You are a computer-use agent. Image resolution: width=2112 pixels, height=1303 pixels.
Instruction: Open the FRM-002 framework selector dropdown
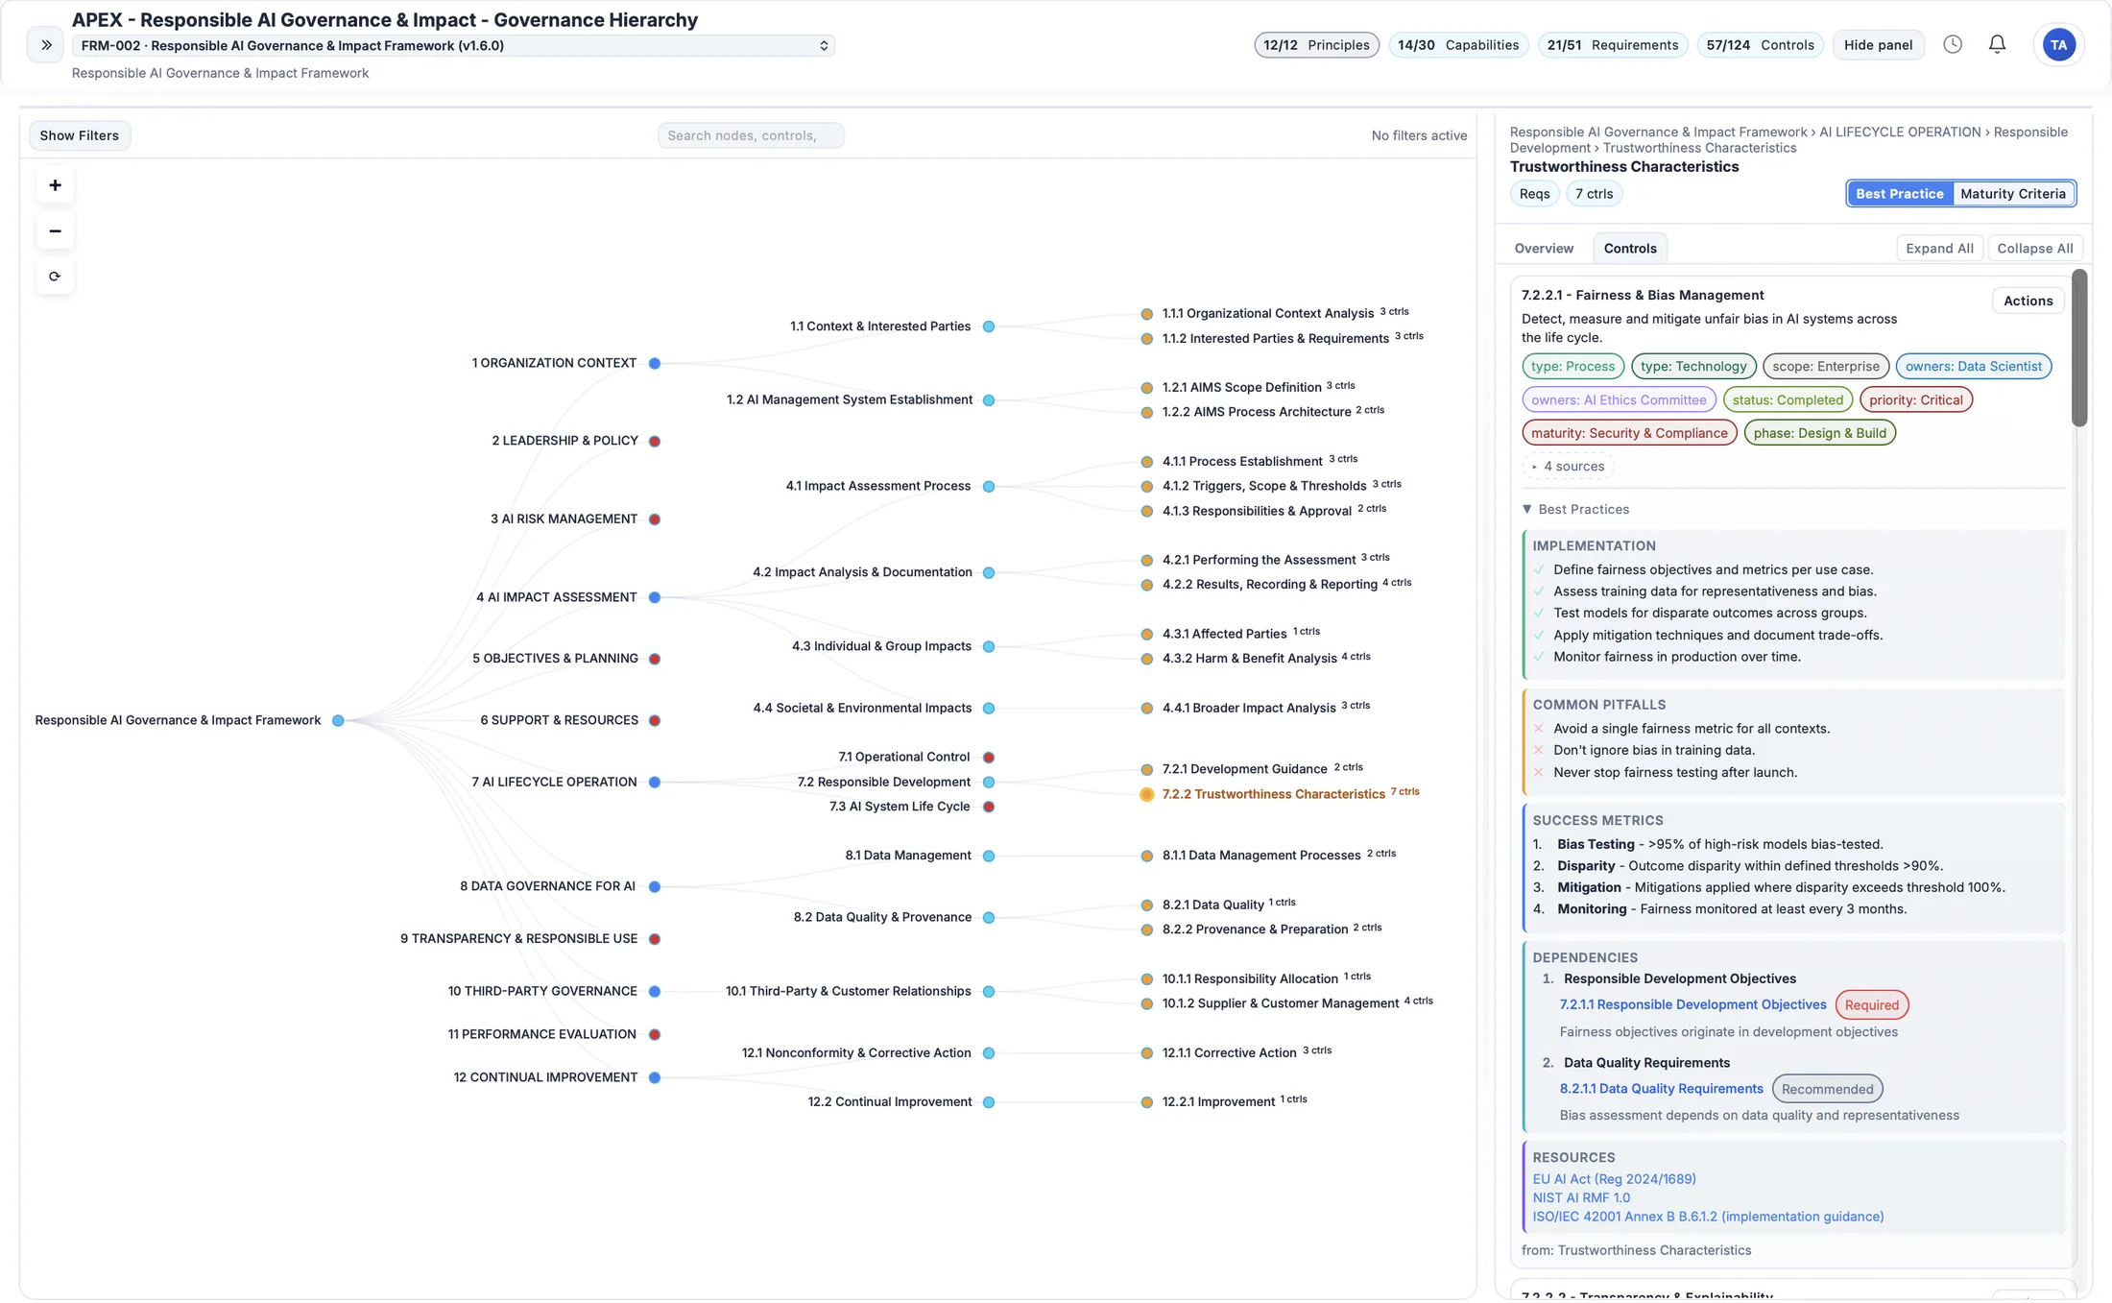453,46
